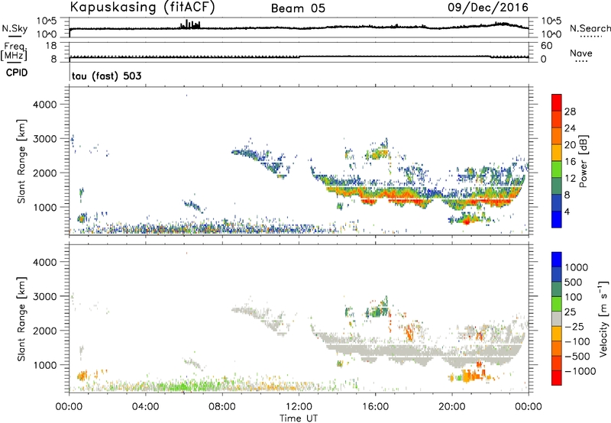Click the blue bottom of the Power color bar
Screen dimensions: 611x423
pos(557,219)
